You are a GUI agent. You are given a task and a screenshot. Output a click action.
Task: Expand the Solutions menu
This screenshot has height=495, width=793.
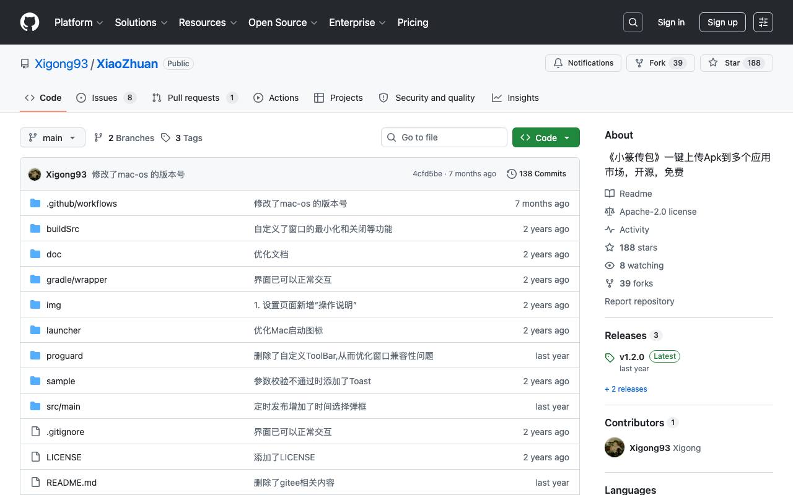pos(141,22)
